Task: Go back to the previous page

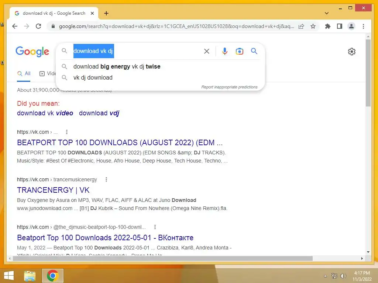Action: tap(15, 26)
